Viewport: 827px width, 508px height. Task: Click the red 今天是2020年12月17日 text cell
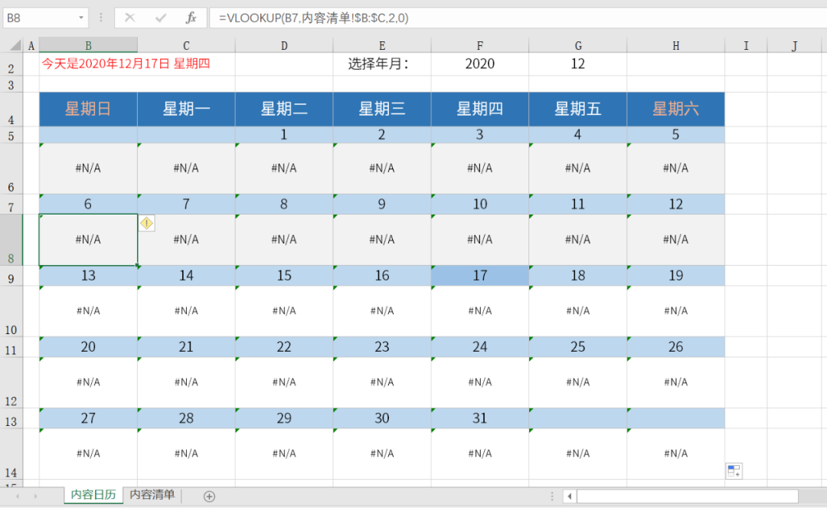126,64
